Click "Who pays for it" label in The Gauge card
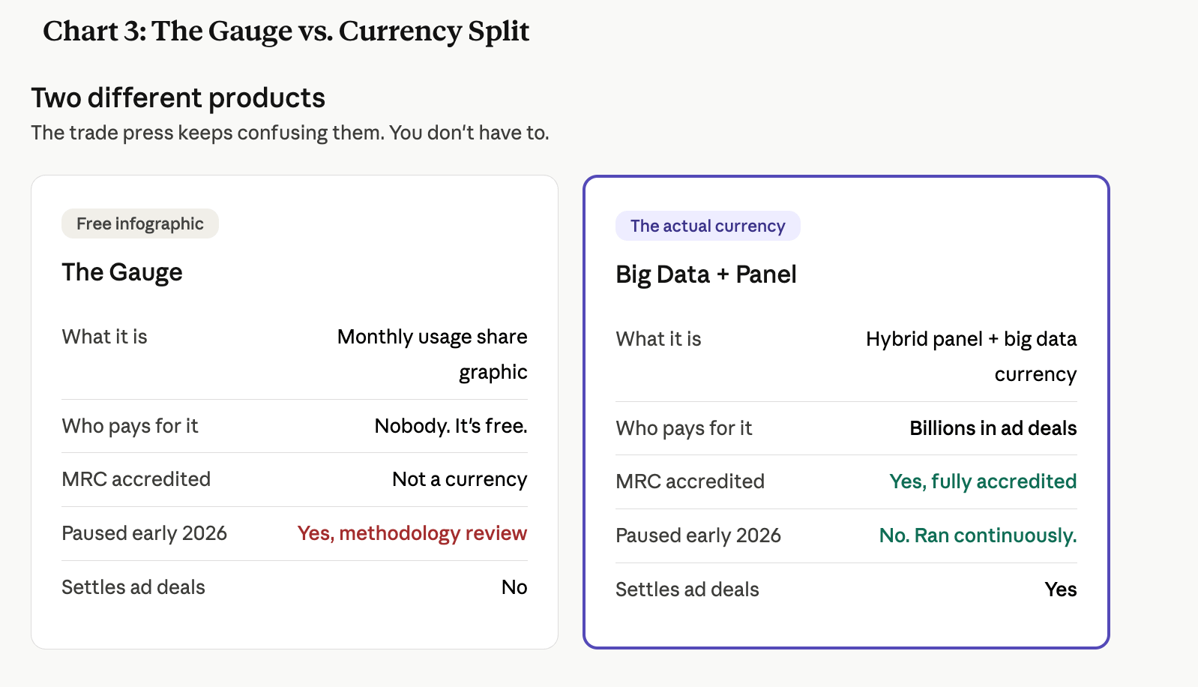This screenshot has height=687, width=1198. [130, 426]
